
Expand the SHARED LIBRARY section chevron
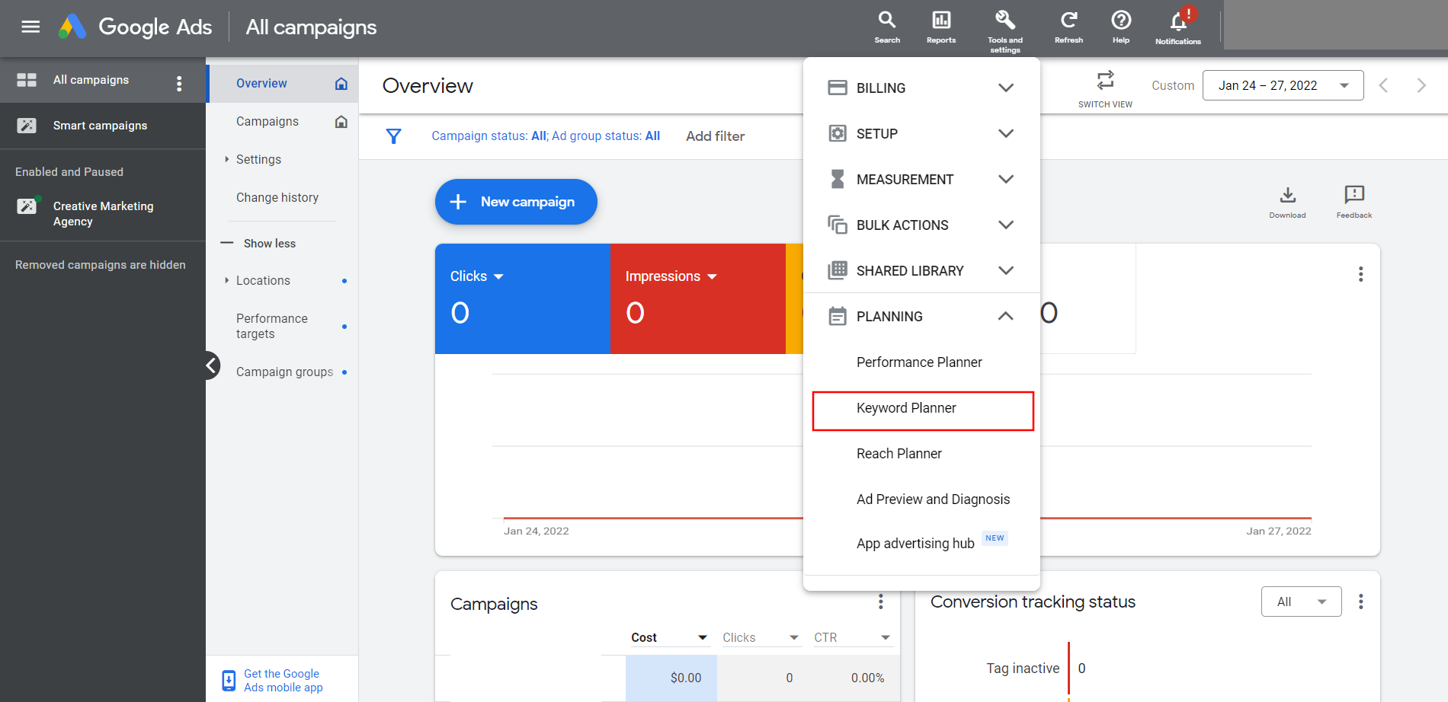[x=1006, y=270]
